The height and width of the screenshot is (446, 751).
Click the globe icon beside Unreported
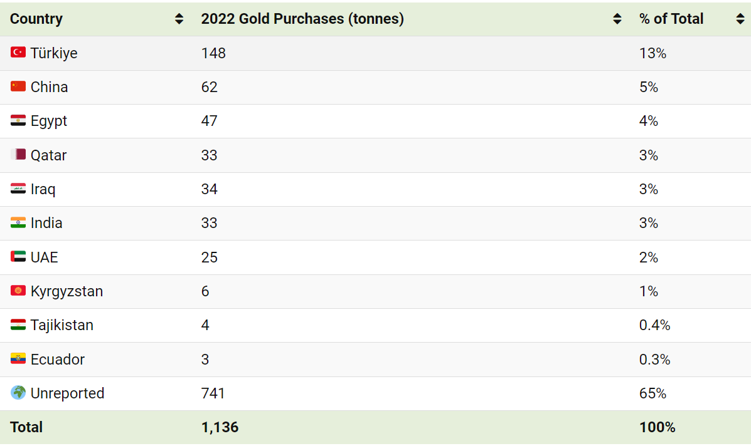18,393
